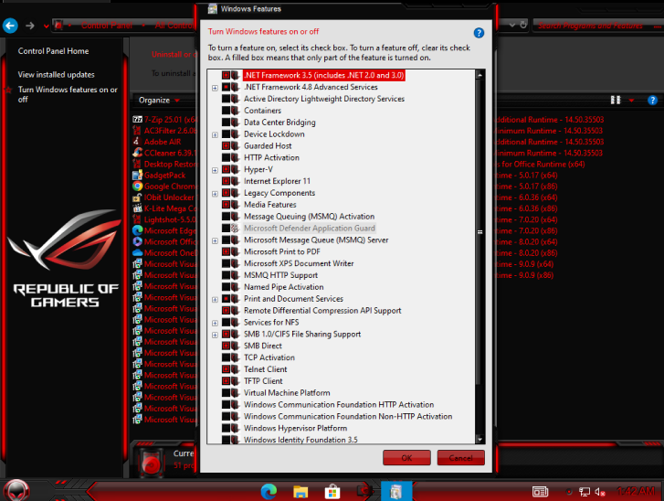This screenshot has width=664, height=501.
Task: Open the address bar history dropdown
Action: (x=512, y=25)
